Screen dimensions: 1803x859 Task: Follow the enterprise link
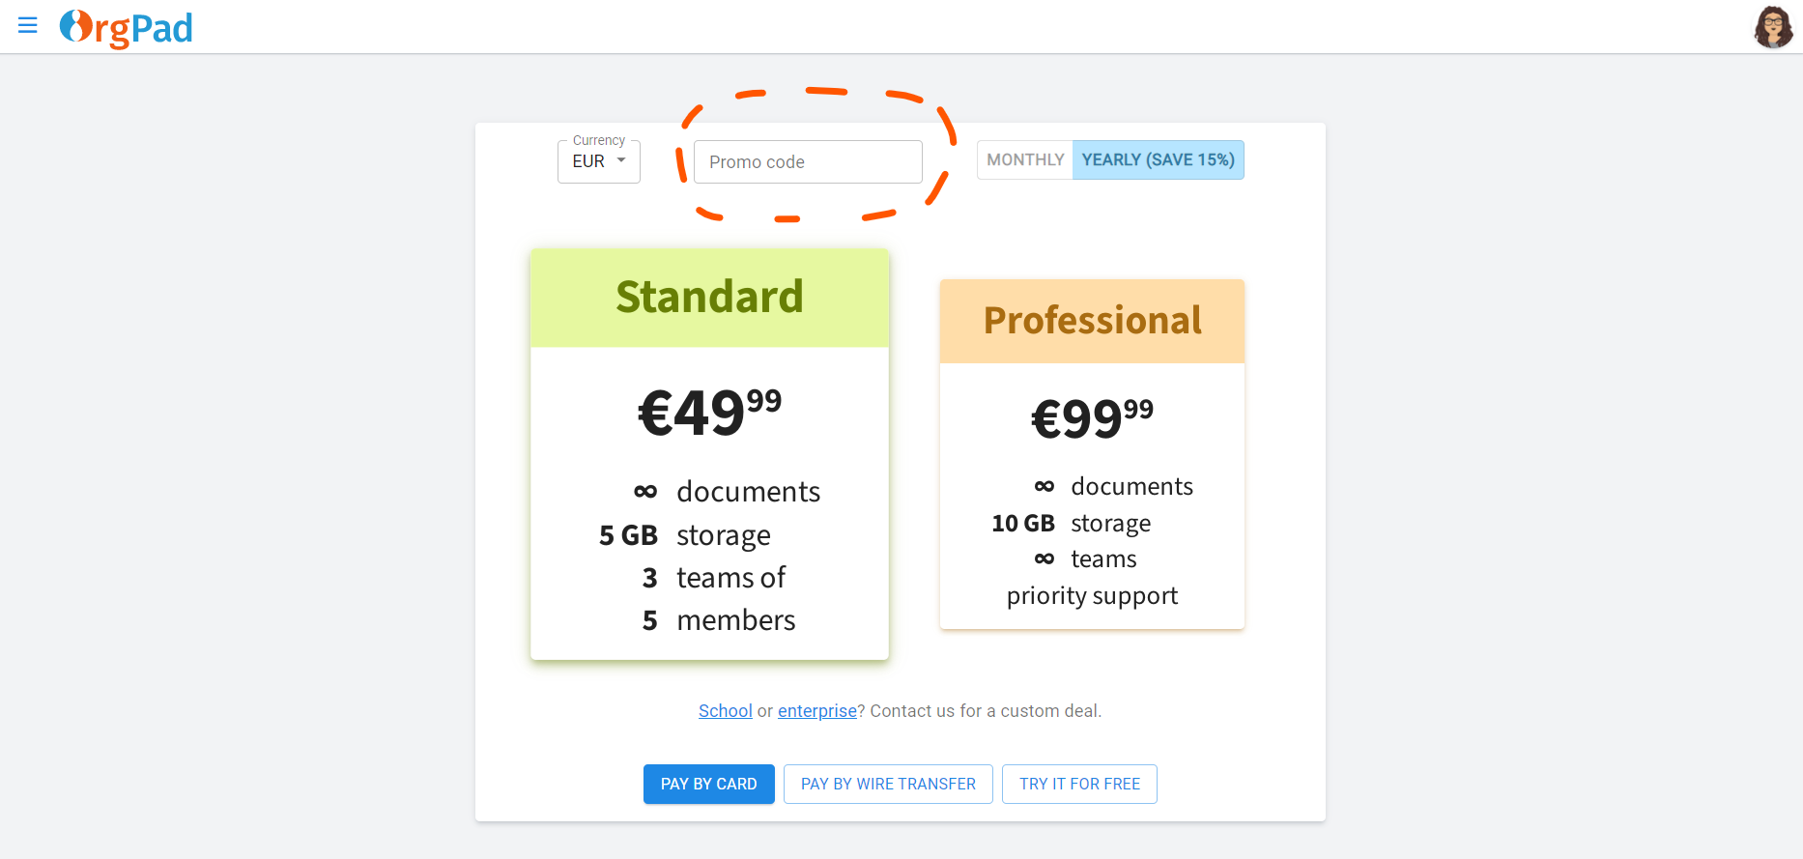pyautogui.click(x=816, y=711)
